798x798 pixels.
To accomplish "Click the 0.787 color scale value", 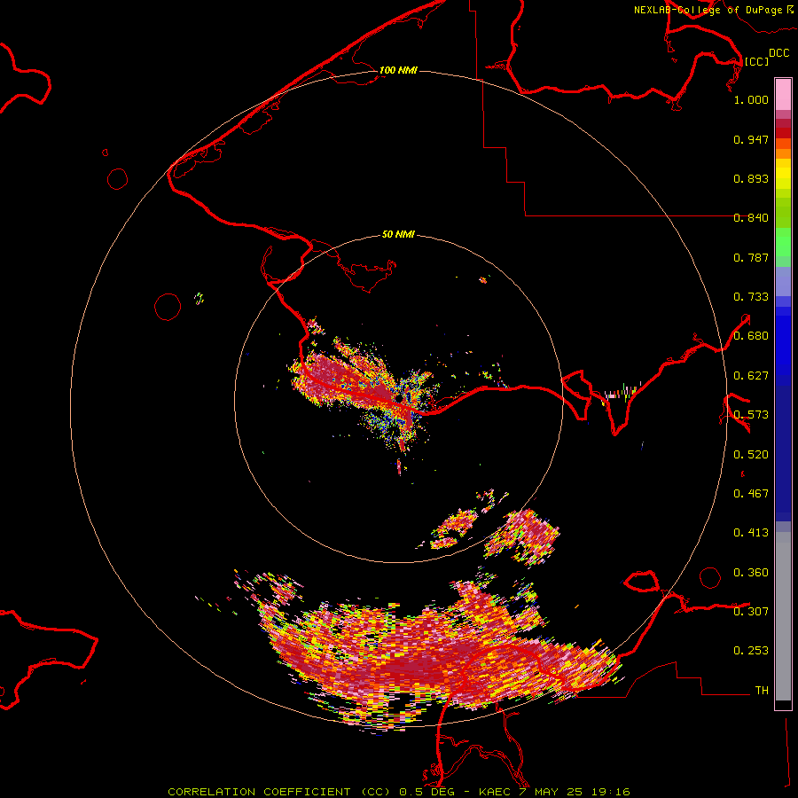I will pos(751,257).
